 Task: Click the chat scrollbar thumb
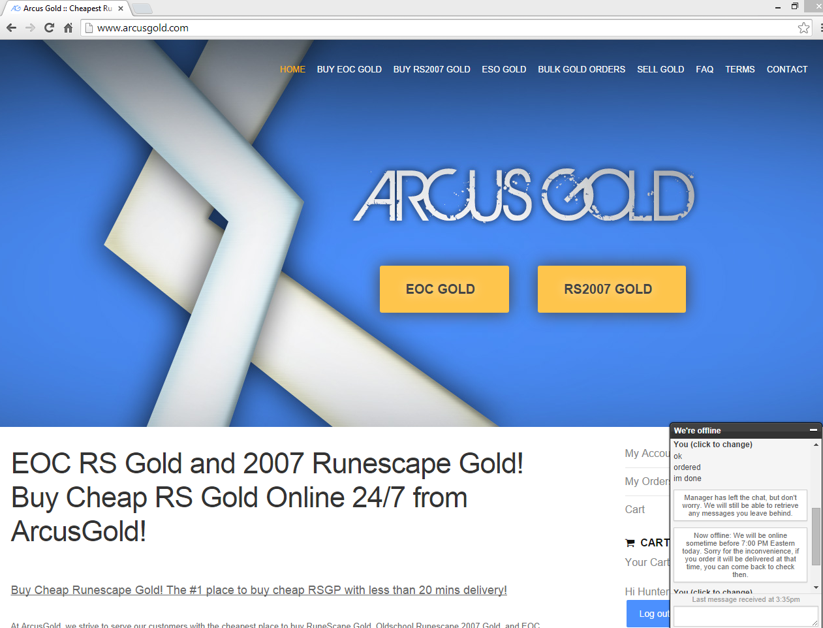[816, 537]
